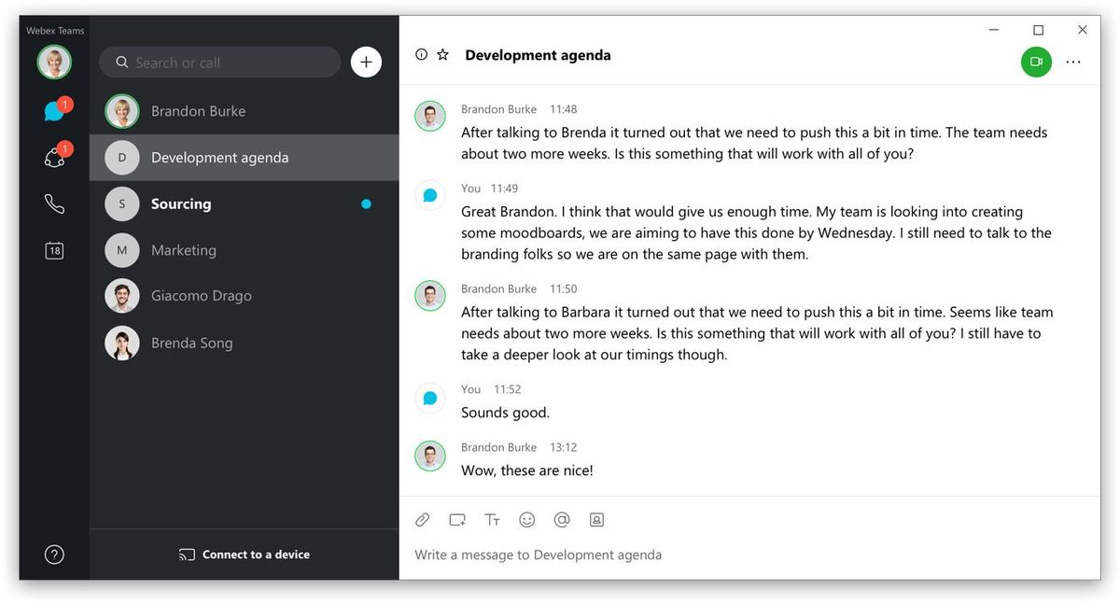This screenshot has height=603, width=1120.
Task: Open the emoji picker
Action: 526,520
